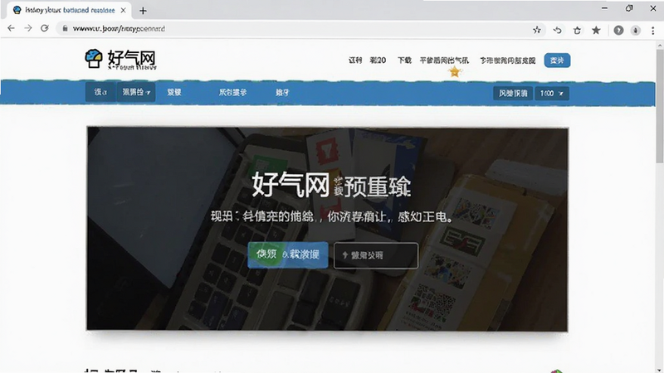Viewport: 664px width, 373px height.
Task: Select the highlighted first item in the blue nav bar
Action: pyautogui.click(x=100, y=92)
